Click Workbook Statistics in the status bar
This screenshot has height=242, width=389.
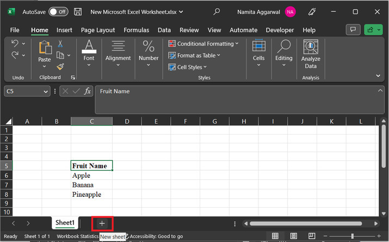coord(78,237)
